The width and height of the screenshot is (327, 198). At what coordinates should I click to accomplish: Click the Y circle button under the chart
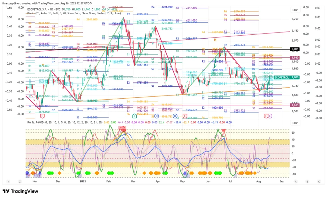pyautogui.click(x=8, y=181)
